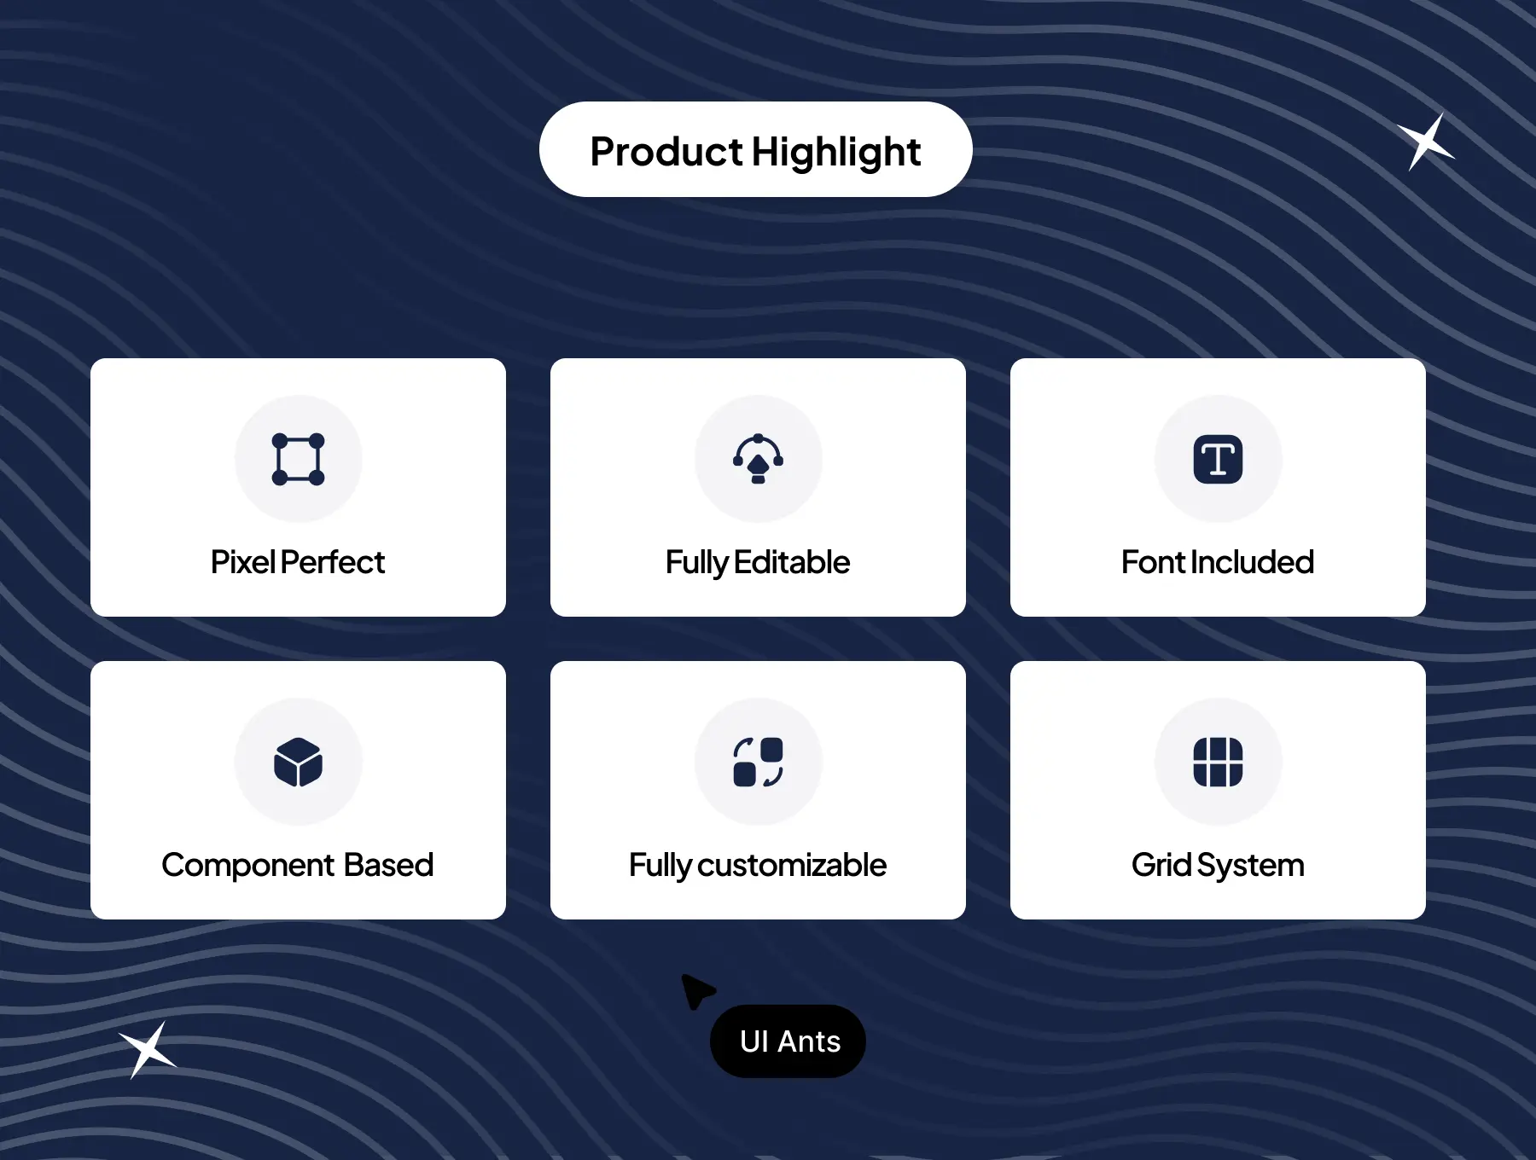
Task: Click the Font Included text T icon
Action: (x=1218, y=459)
